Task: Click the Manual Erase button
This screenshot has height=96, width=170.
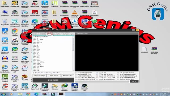Action: pyautogui.click(x=68, y=75)
